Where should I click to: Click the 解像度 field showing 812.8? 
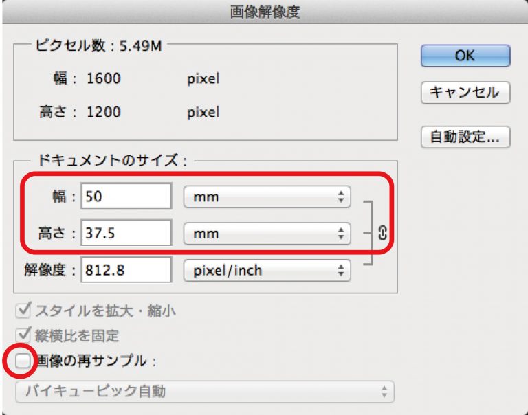126,270
